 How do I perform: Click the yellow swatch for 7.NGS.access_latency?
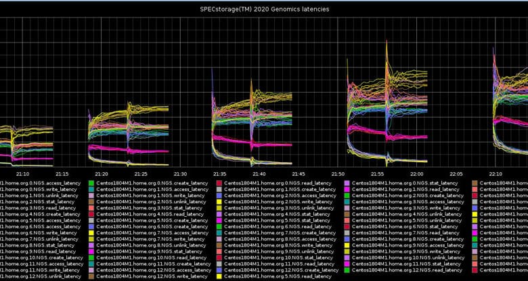click(x=91, y=233)
